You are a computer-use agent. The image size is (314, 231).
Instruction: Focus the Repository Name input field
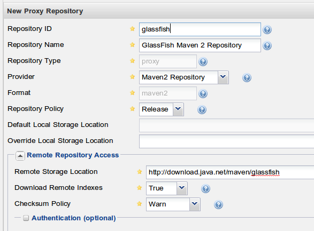coord(200,45)
